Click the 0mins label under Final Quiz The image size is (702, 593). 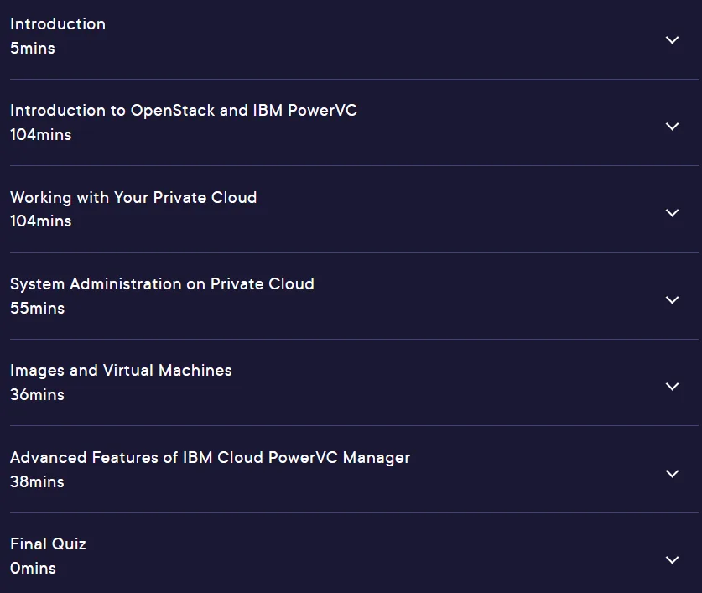click(34, 569)
